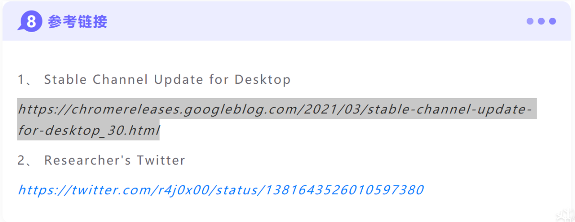Click the "Researcher's Twitter" label
The height and width of the screenshot is (222, 575).
(115, 160)
